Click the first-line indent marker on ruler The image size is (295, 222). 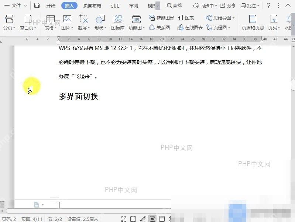point(58,38)
